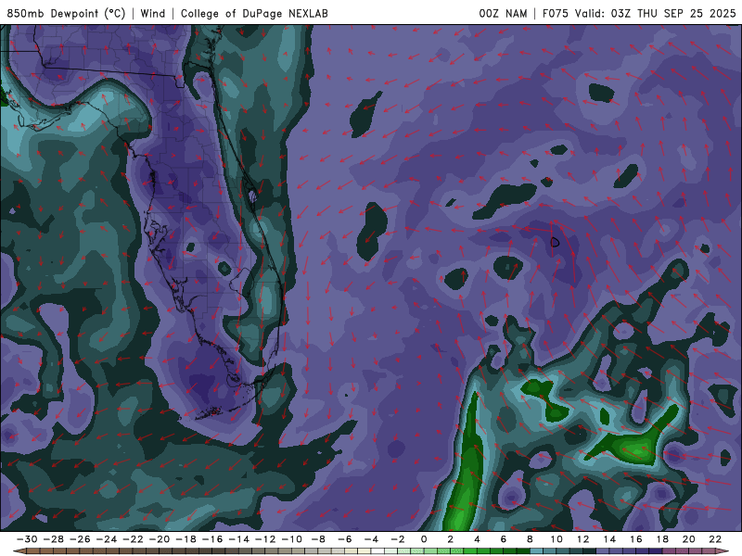Click the -22 legend value
Viewport: 742px width, 556px height.
click(133, 539)
